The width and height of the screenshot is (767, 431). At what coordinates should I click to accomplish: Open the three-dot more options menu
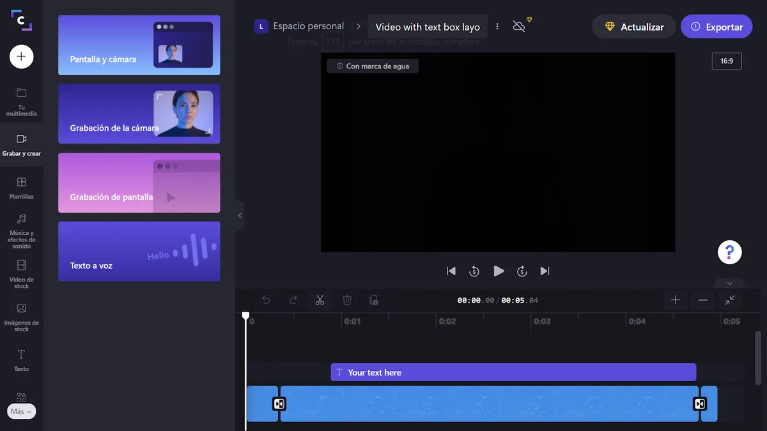497,27
